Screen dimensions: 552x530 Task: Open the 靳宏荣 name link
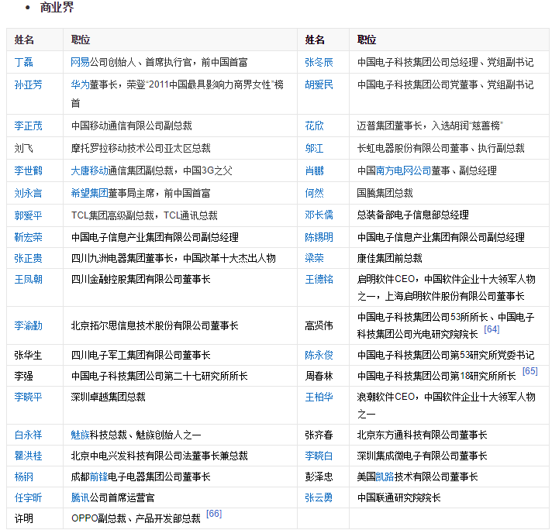coord(28,237)
